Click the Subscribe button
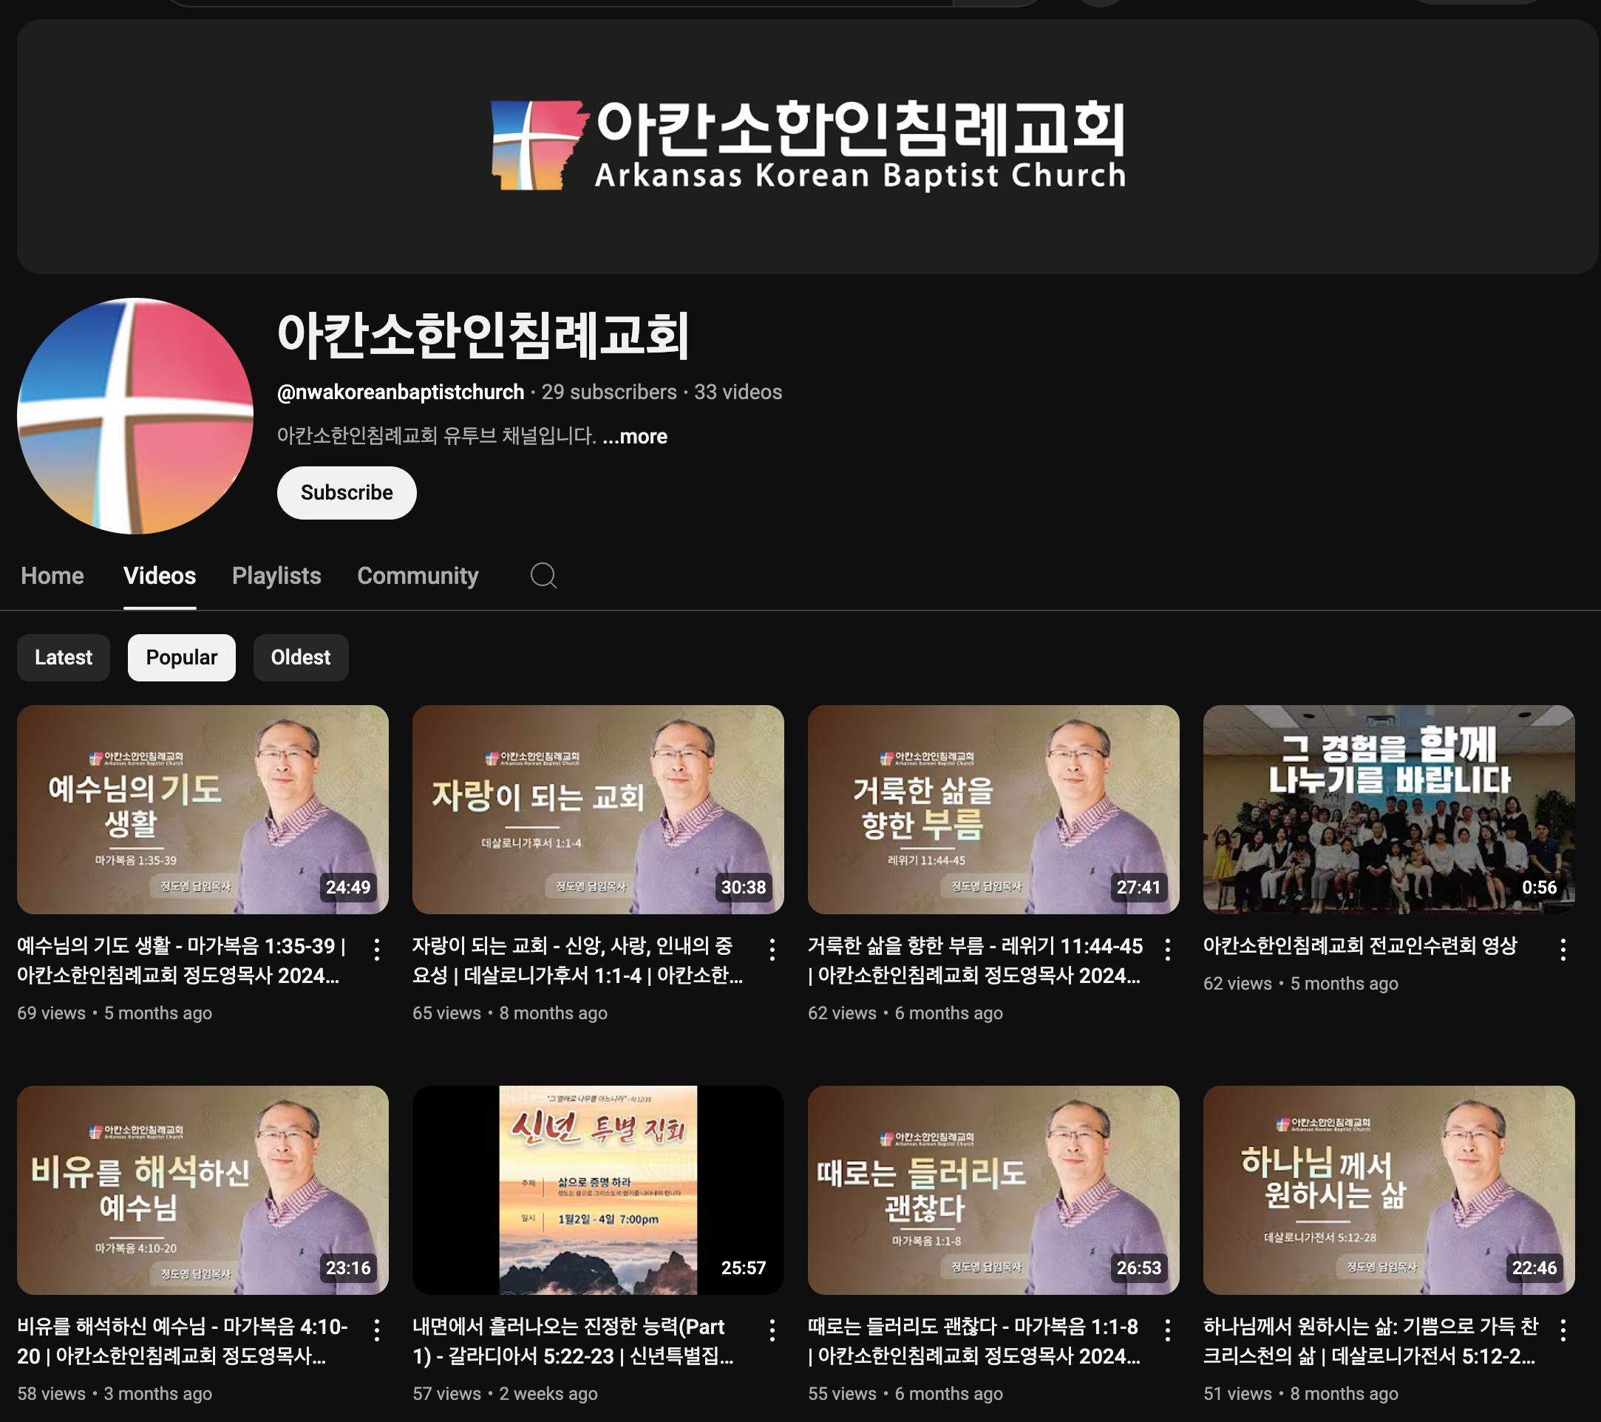 pyautogui.click(x=346, y=492)
